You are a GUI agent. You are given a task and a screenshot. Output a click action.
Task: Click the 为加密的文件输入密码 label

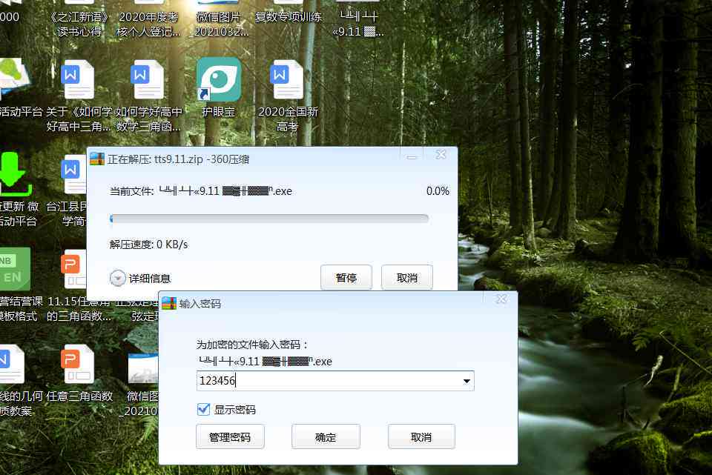tap(252, 345)
